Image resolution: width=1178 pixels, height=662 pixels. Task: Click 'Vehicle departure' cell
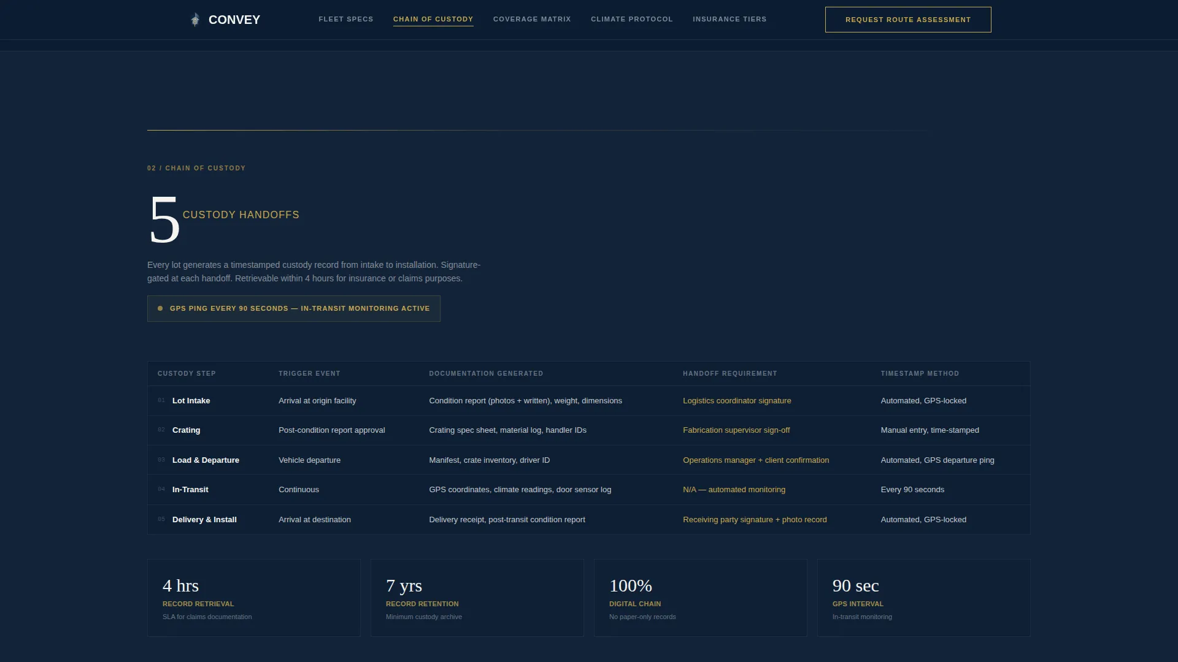pyautogui.click(x=309, y=460)
